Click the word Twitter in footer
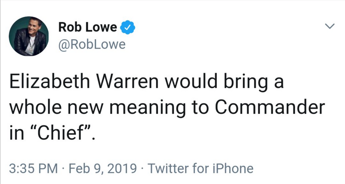The image size is (345, 184). [169, 169]
